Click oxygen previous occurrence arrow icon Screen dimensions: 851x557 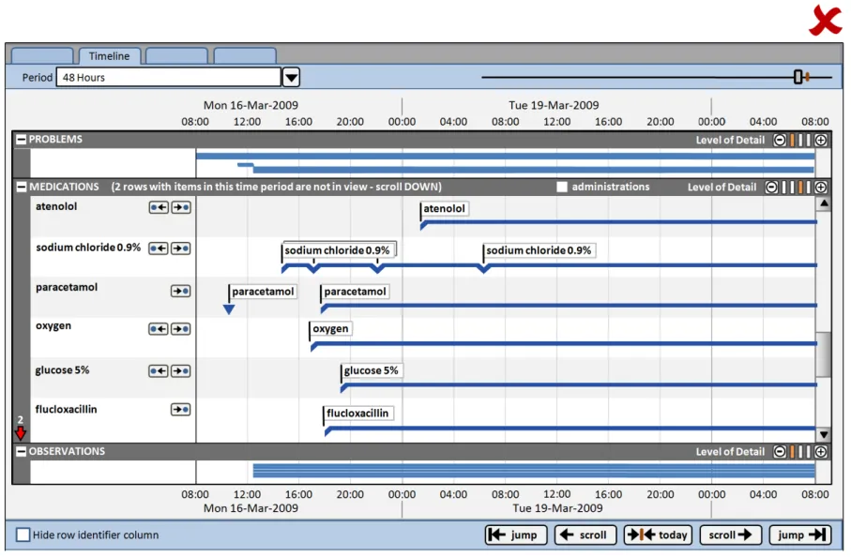click(x=159, y=329)
